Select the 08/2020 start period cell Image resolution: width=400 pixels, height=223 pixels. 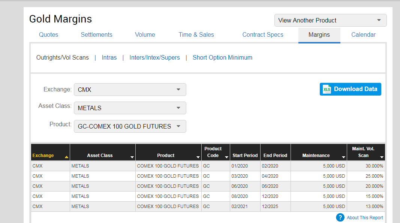[x=245, y=196]
